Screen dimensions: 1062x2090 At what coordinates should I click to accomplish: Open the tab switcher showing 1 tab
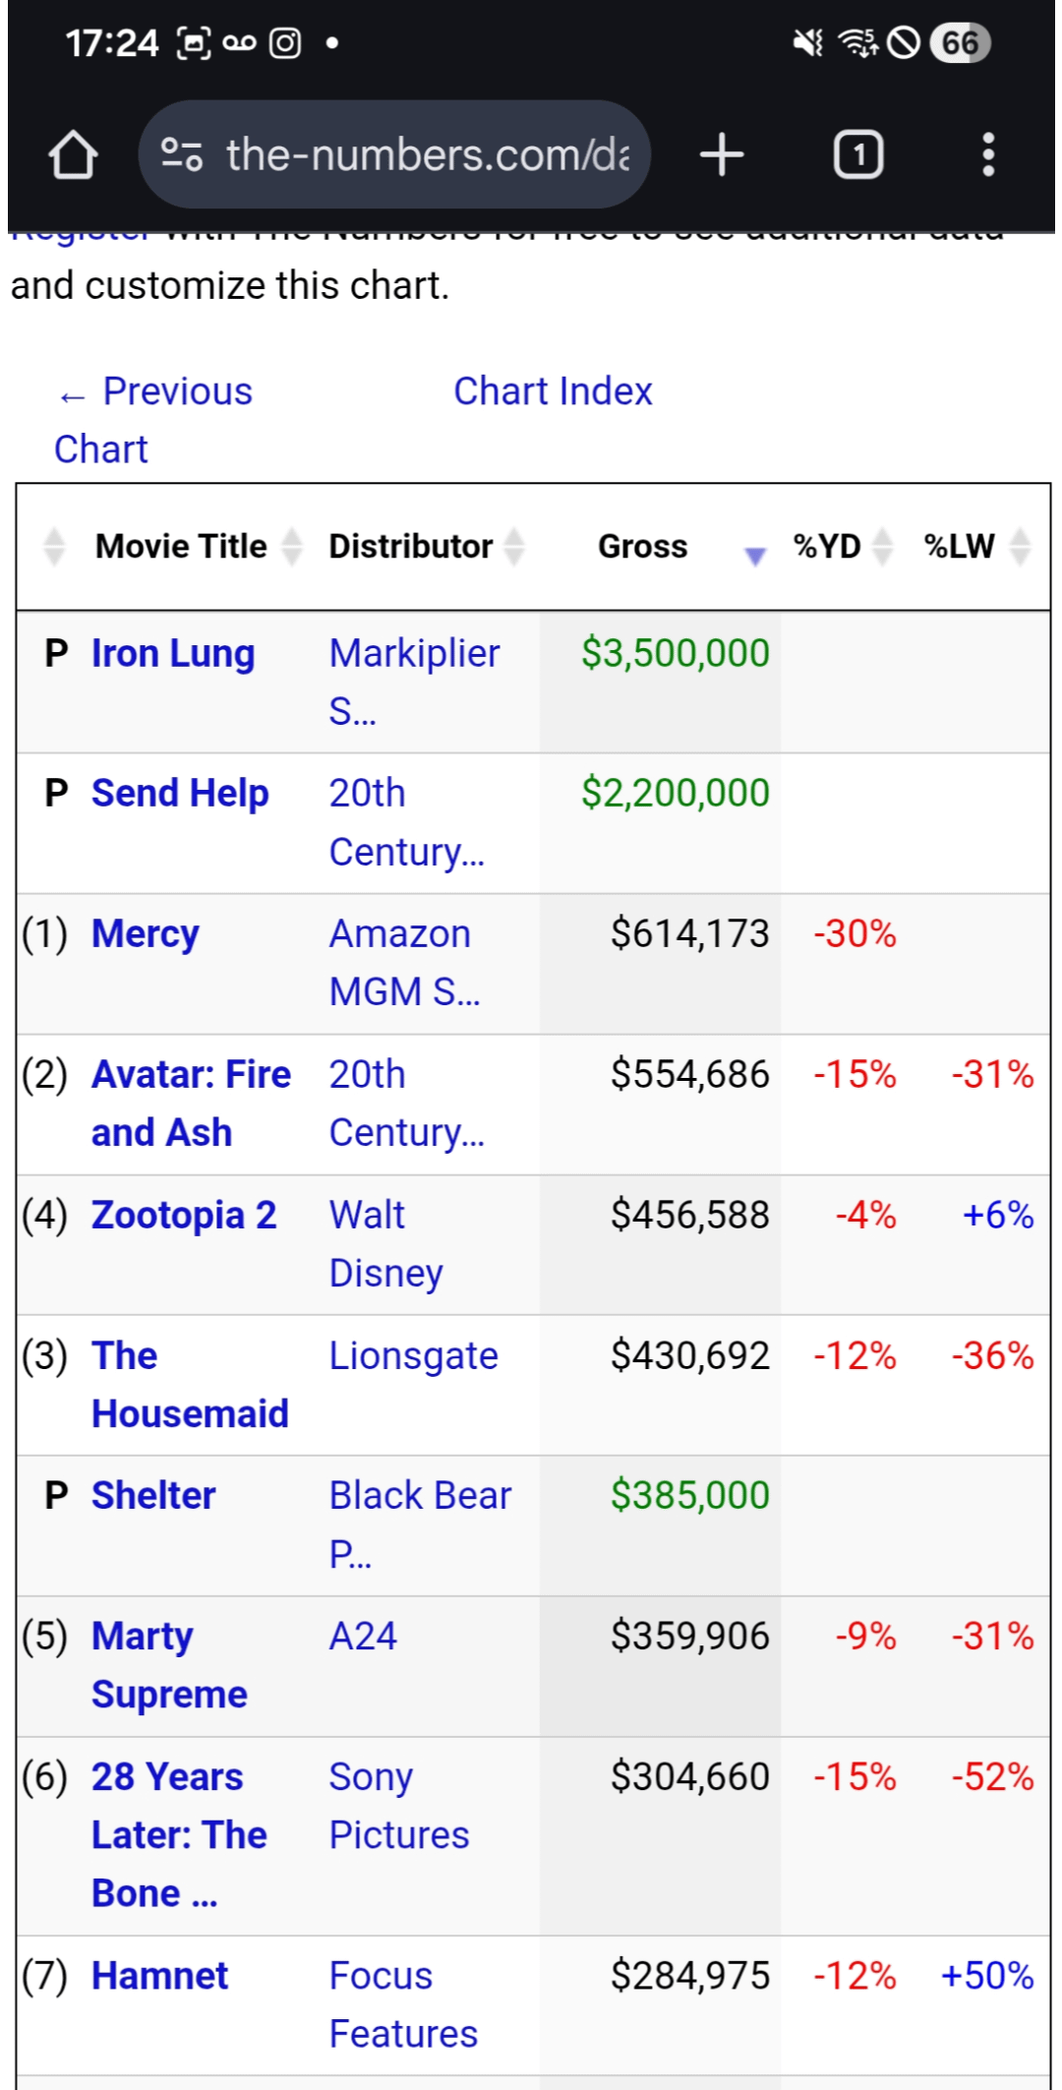click(x=858, y=155)
